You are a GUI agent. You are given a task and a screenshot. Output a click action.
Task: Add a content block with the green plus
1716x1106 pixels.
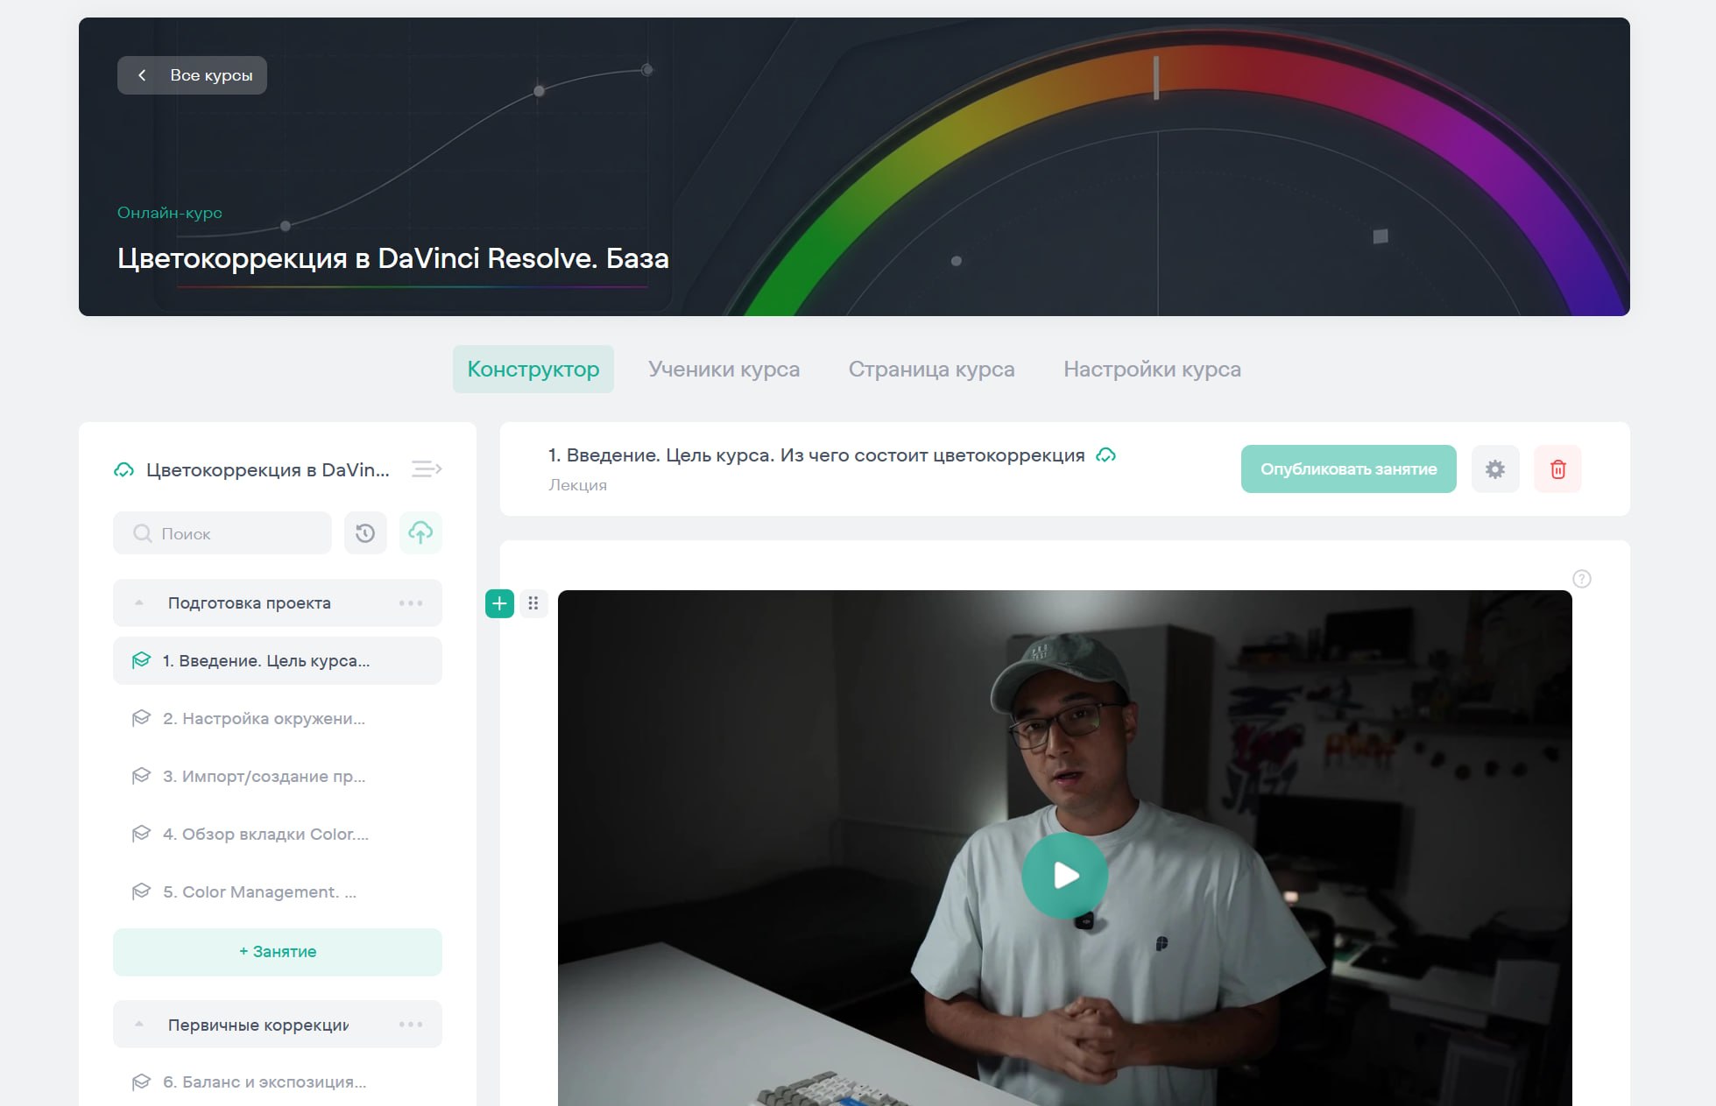coord(499,603)
